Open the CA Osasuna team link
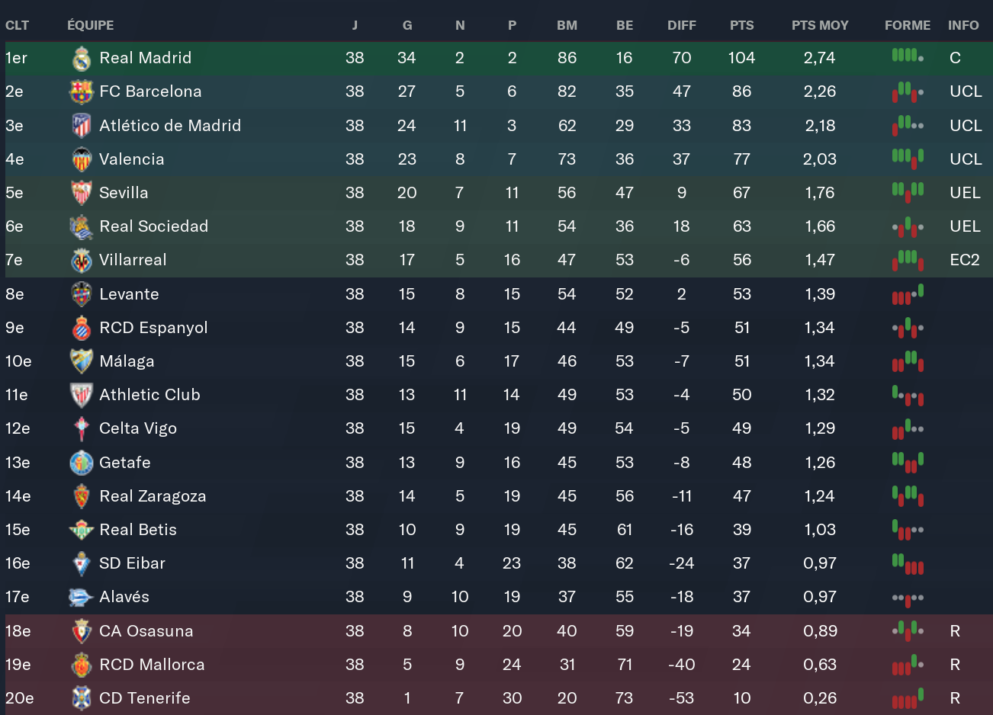Viewport: 993px width, 715px height. [146, 631]
